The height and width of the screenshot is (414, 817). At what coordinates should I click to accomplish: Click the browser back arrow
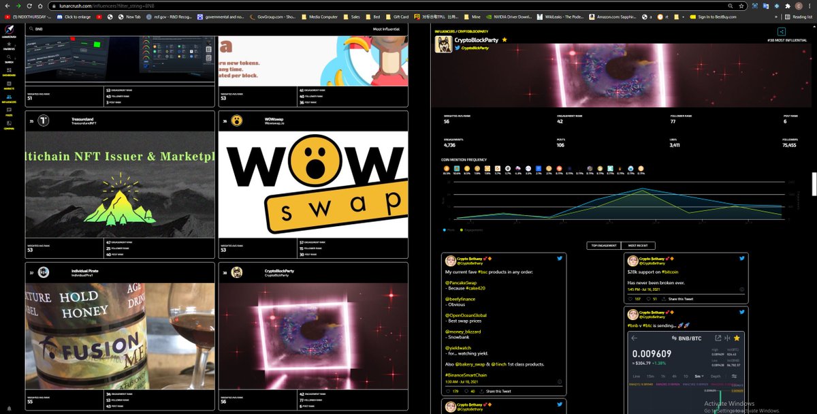tap(7, 6)
